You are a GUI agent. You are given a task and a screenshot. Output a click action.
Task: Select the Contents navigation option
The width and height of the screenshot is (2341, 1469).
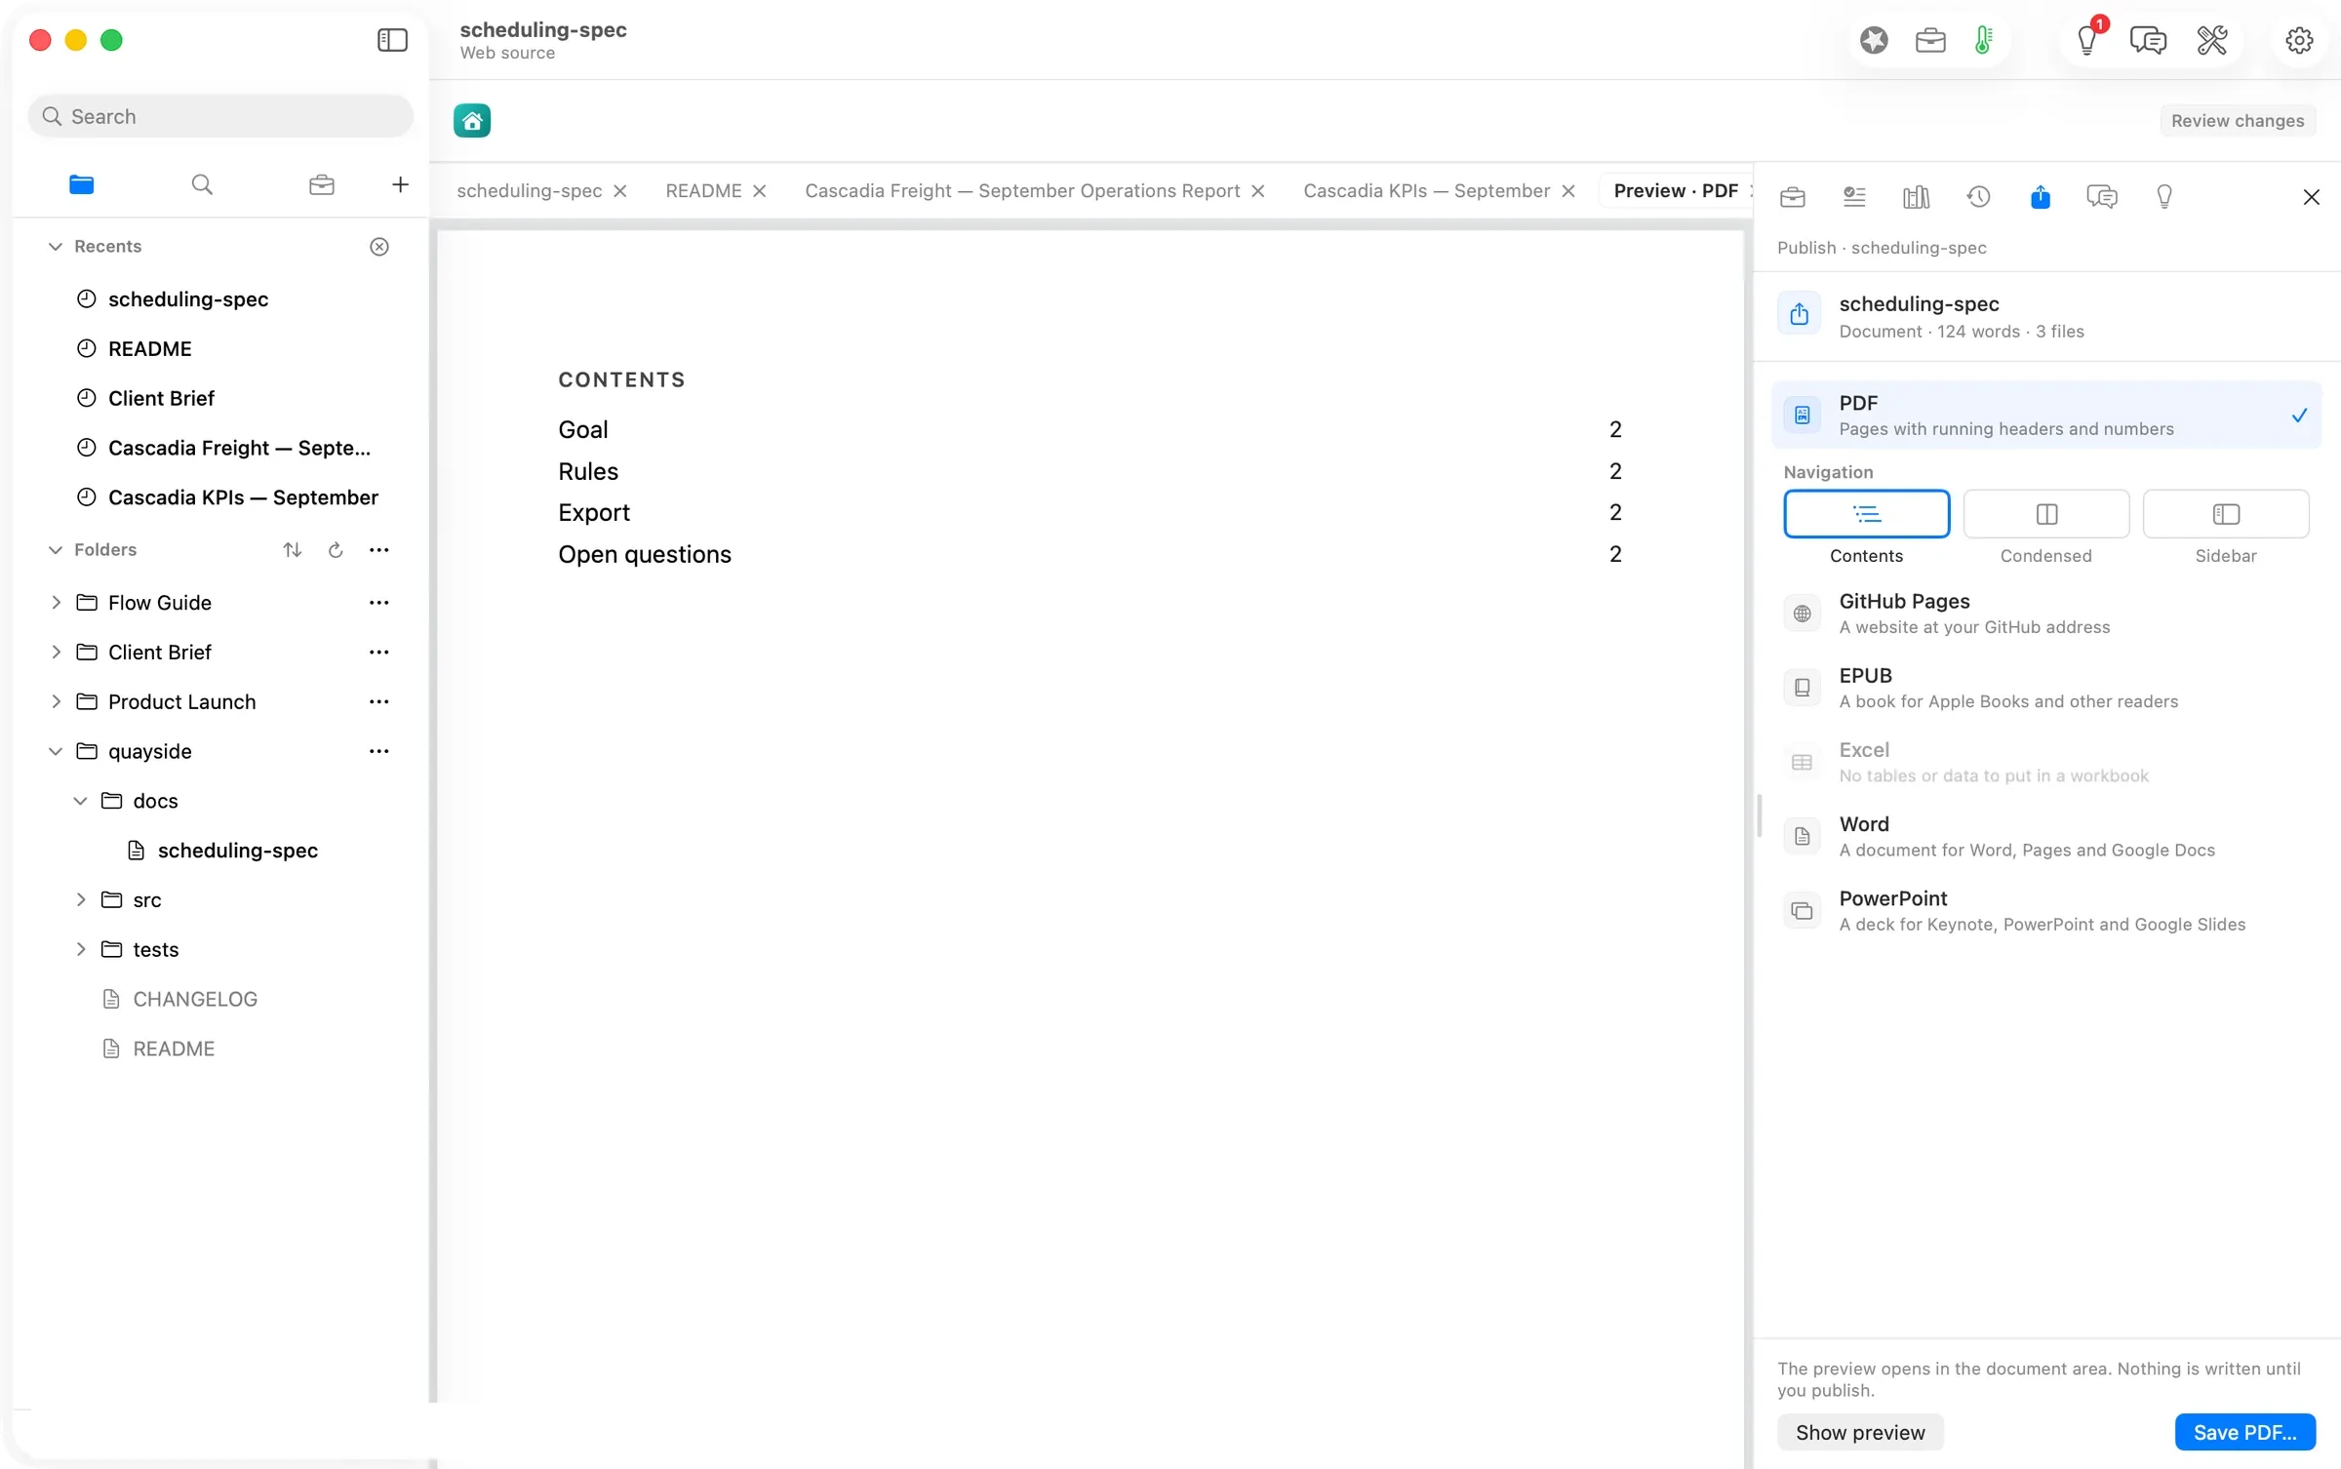coord(1866,514)
